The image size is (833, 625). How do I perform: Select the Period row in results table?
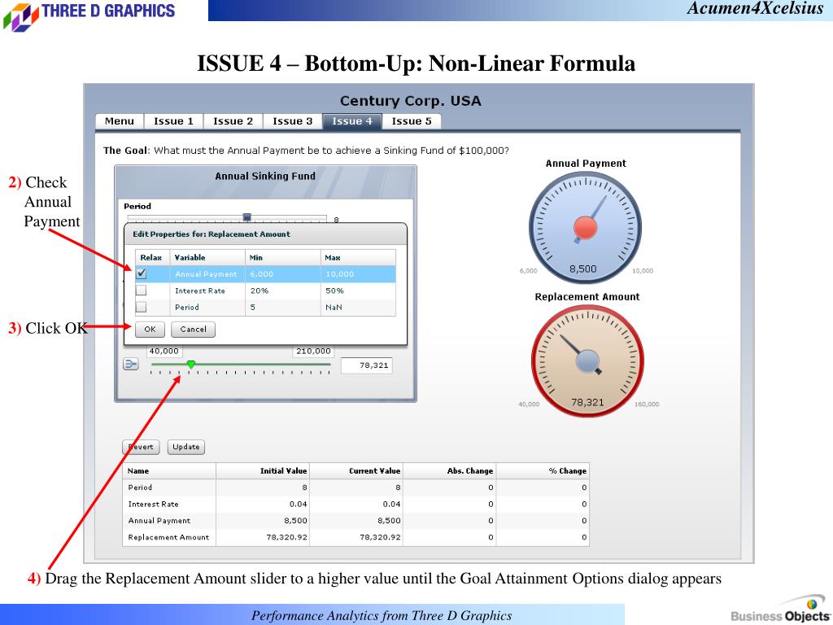coord(356,487)
